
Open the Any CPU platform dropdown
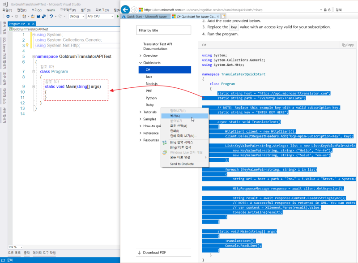point(112,16)
